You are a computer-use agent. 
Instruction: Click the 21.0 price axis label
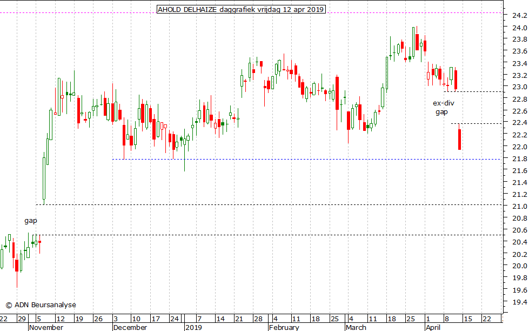pyautogui.click(x=520, y=207)
